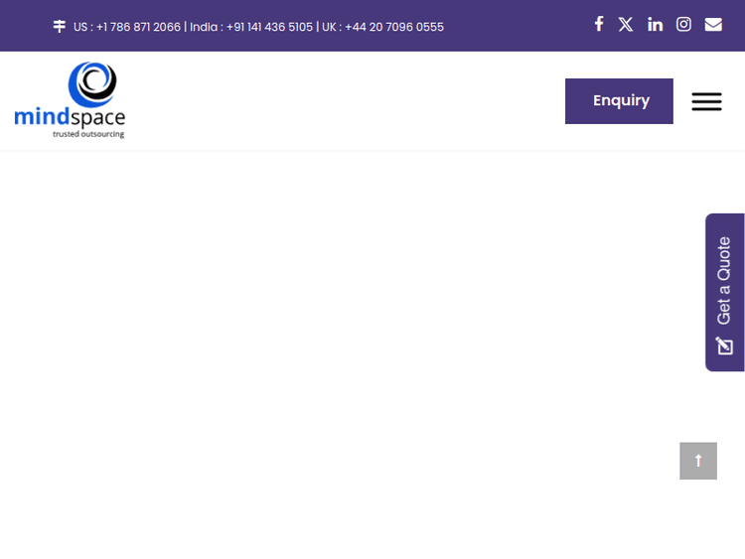Viewport: 745px width, 559px height.
Task: Open the Get a Quote side tab
Action: coord(724,280)
